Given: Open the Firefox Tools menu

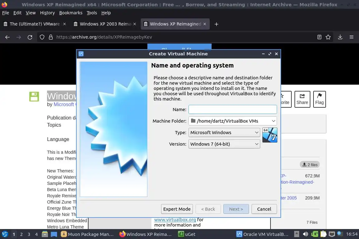Looking at the screenshot, I should click(92, 13).
